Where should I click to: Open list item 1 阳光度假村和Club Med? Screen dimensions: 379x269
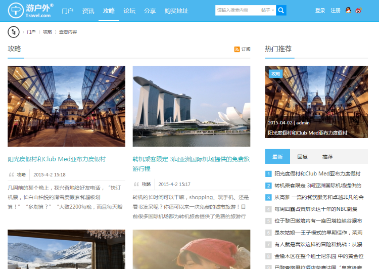coord(317,174)
